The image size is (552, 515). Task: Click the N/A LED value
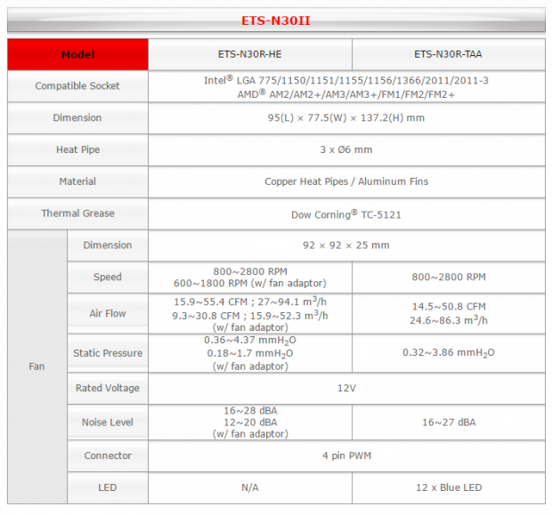(x=250, y=487)
